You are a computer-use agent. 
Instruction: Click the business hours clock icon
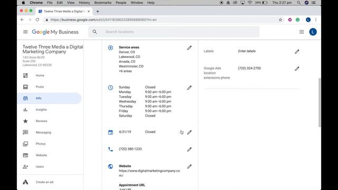pos(110,88)
